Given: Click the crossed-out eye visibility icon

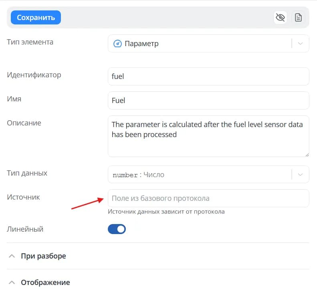Looking at the screenshot, I should (x=280, y=17).
